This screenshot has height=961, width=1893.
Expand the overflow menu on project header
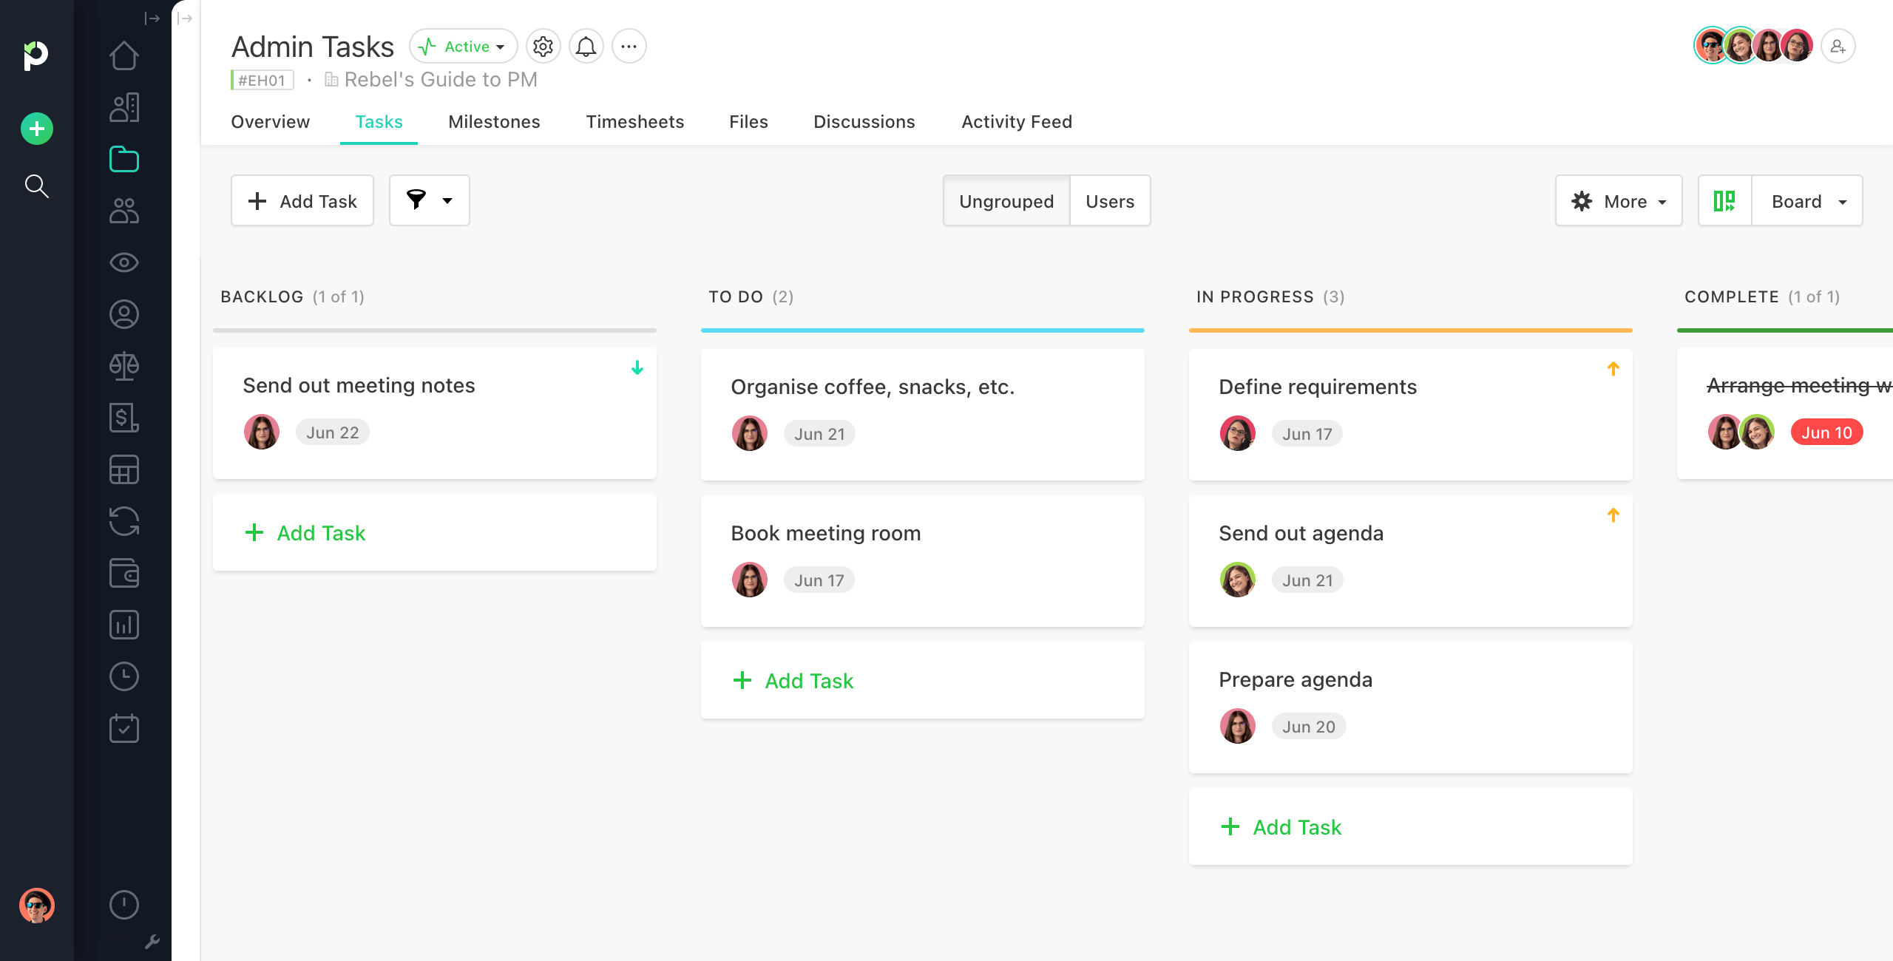pos(629,47)
